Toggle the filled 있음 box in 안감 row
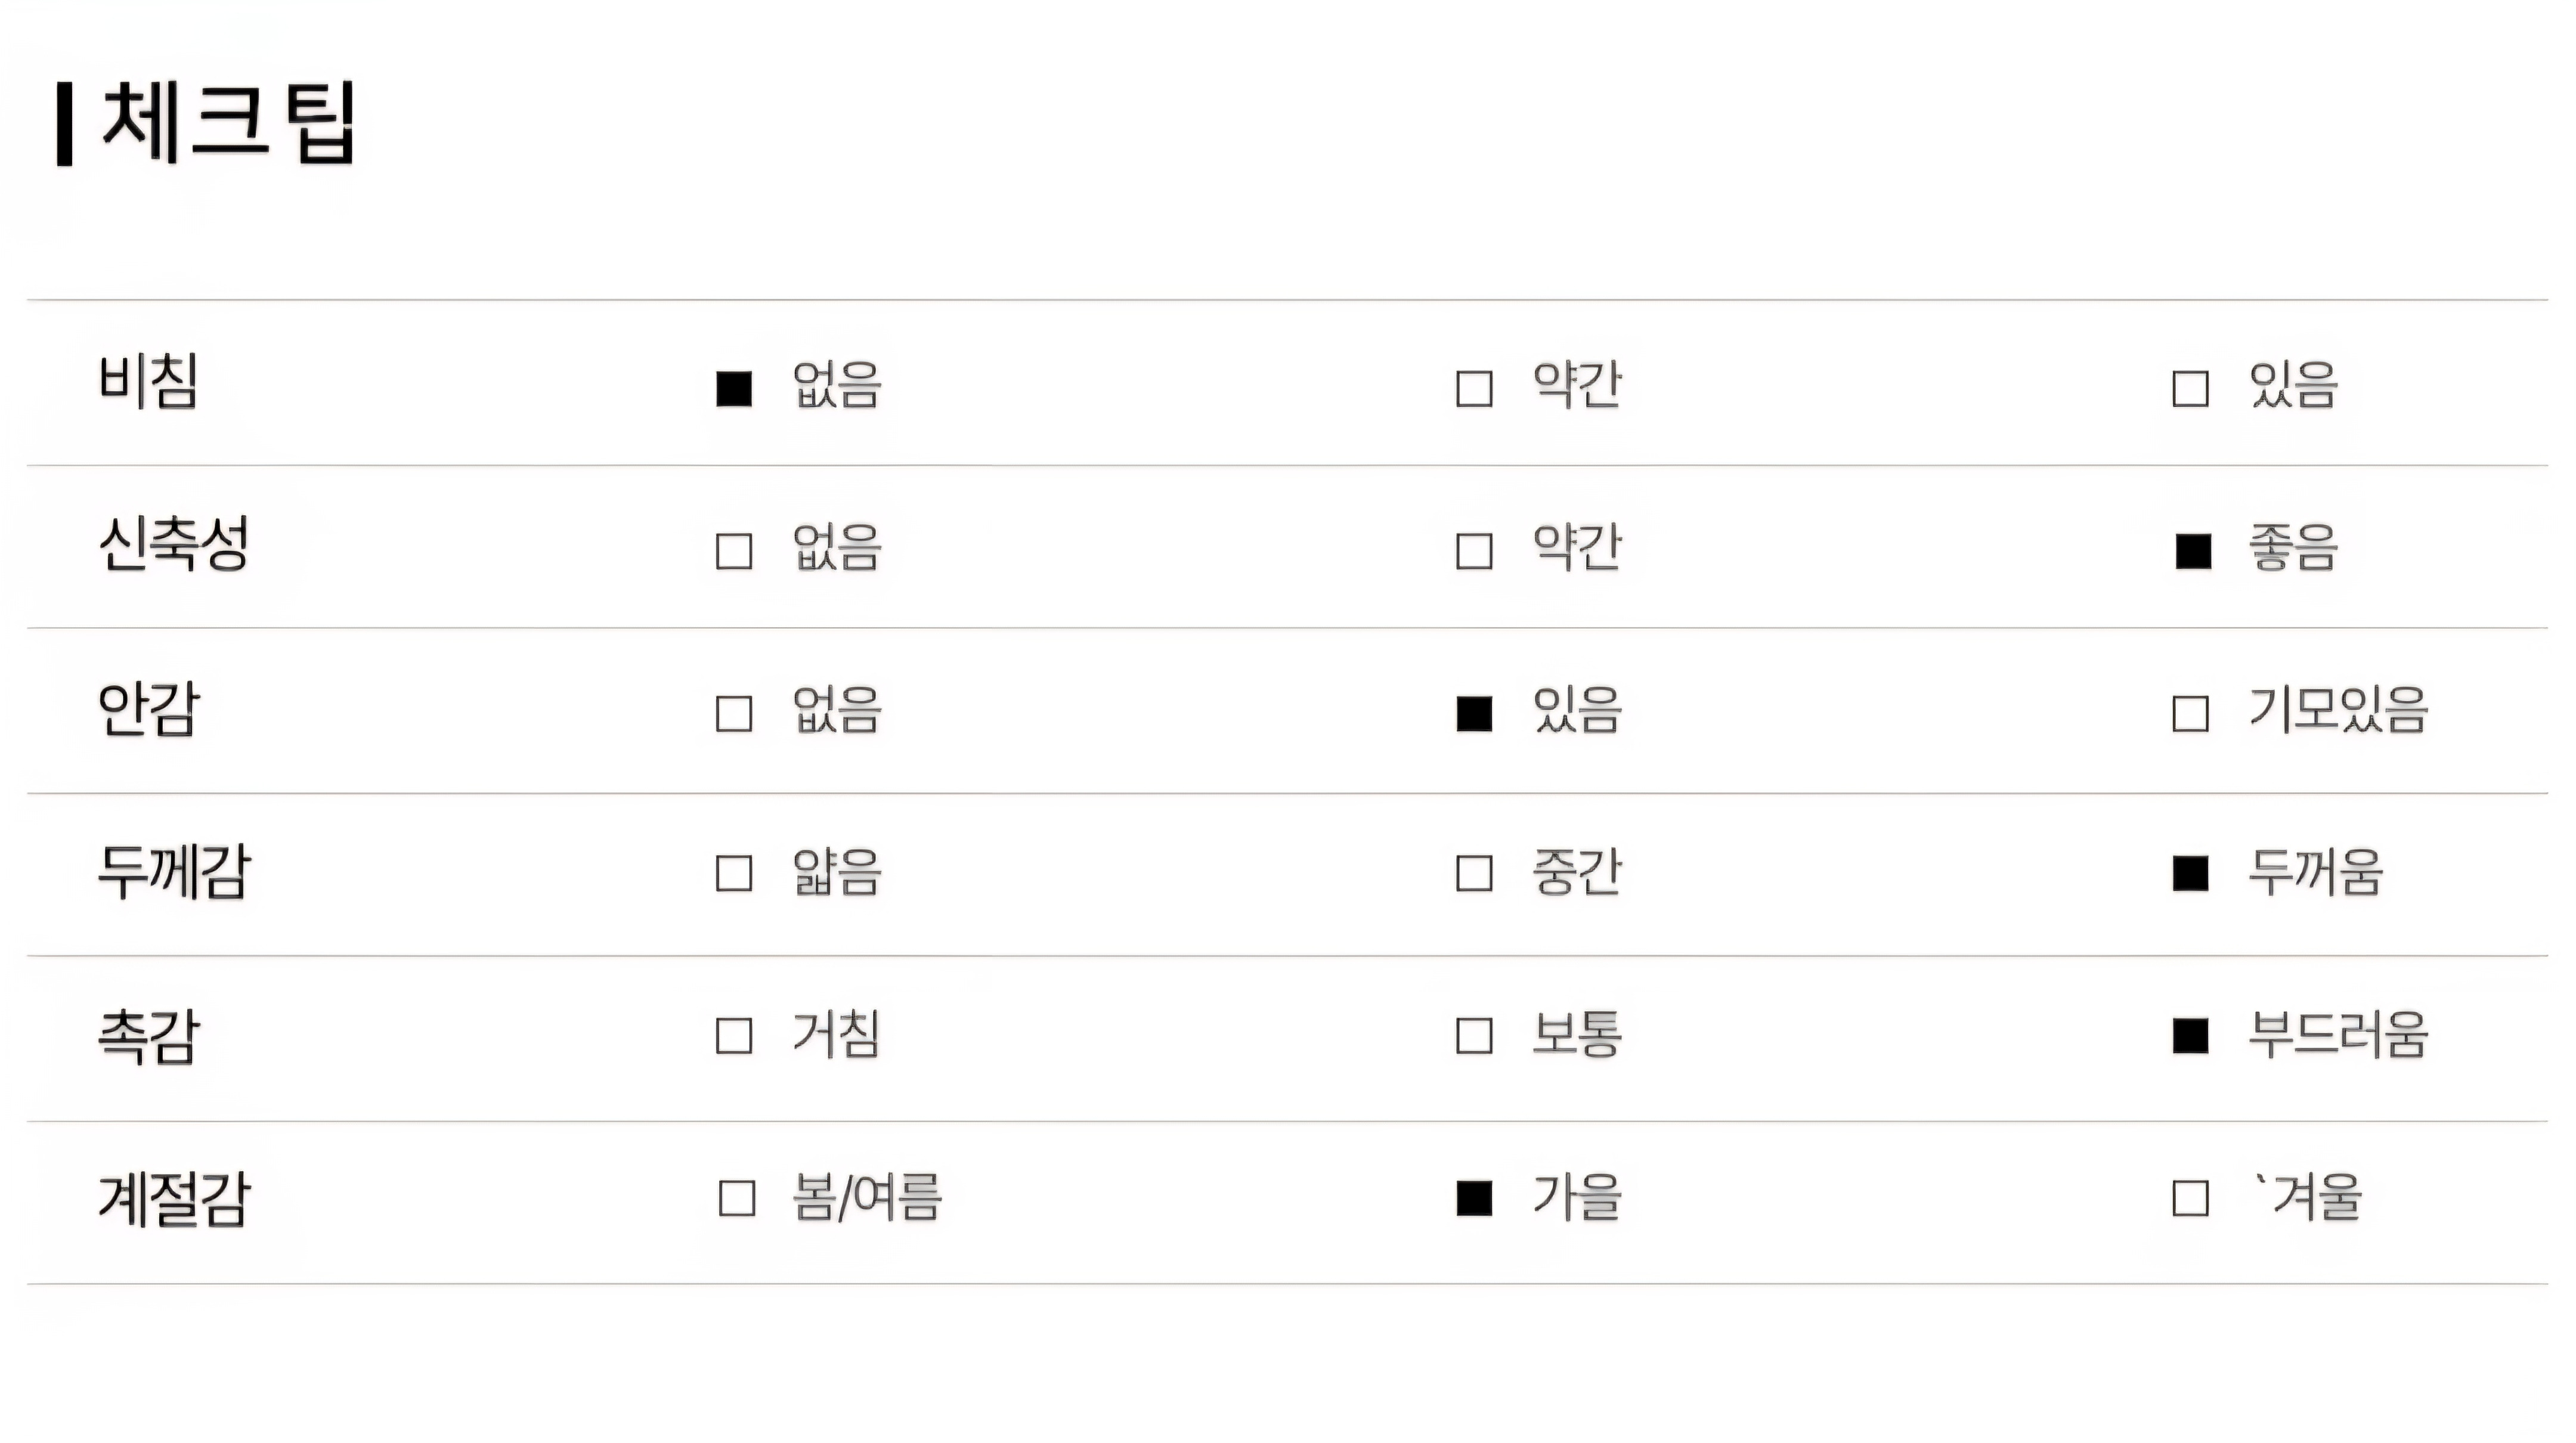Screen dimensions: 2576x1443 tap(1474, 714)
